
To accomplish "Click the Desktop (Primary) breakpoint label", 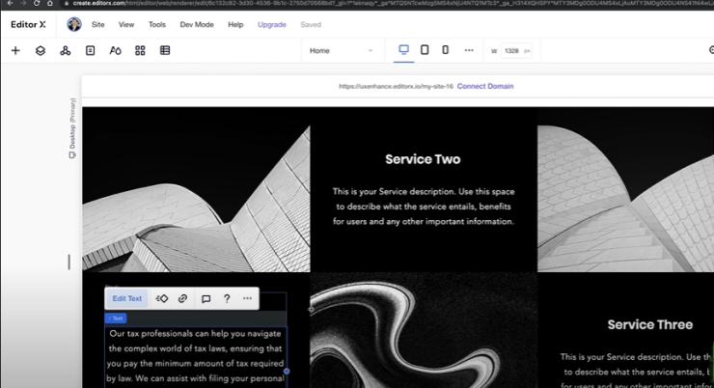I will tap(72, 128).
